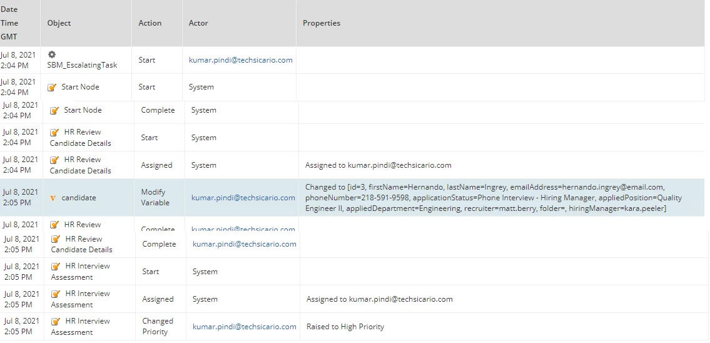The height and width of the screenshot is (343, 710).
Task: Click the Assigned action for HR Interview Assessment
Action: point(158,299)
